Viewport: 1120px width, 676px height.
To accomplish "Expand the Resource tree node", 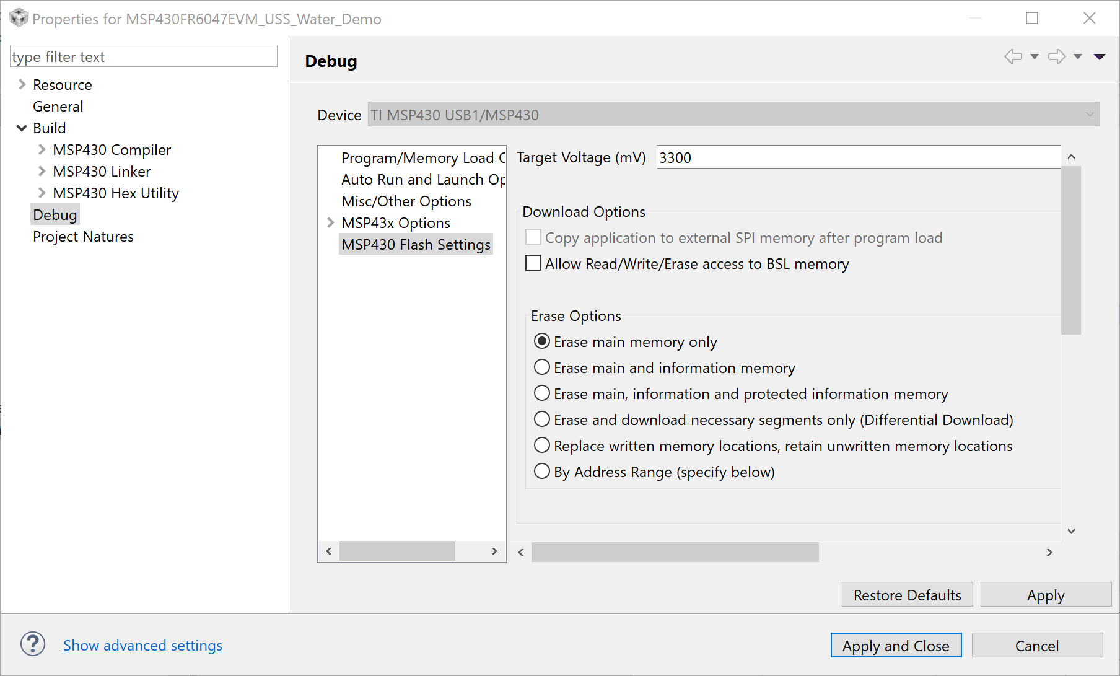I will point(22,84).
